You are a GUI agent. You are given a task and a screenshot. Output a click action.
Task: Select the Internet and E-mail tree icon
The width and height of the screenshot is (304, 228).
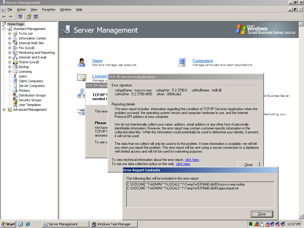click(15, 57)
